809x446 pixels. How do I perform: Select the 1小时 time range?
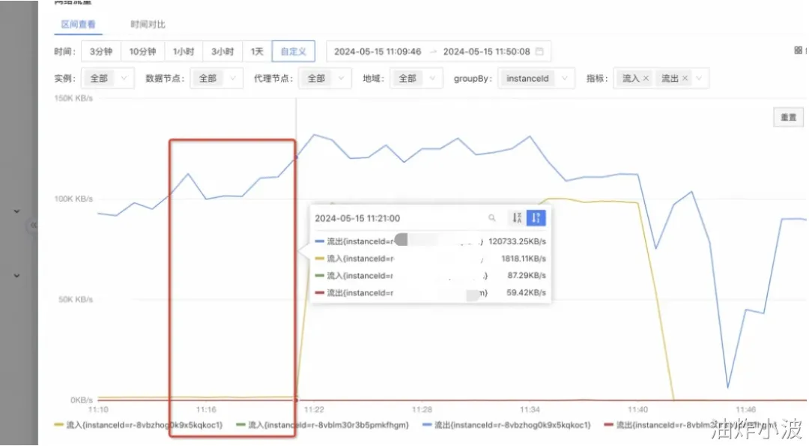coord(184,52)
